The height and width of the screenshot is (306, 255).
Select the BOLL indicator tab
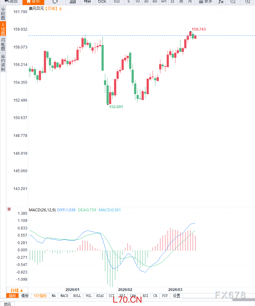[77, 296]
